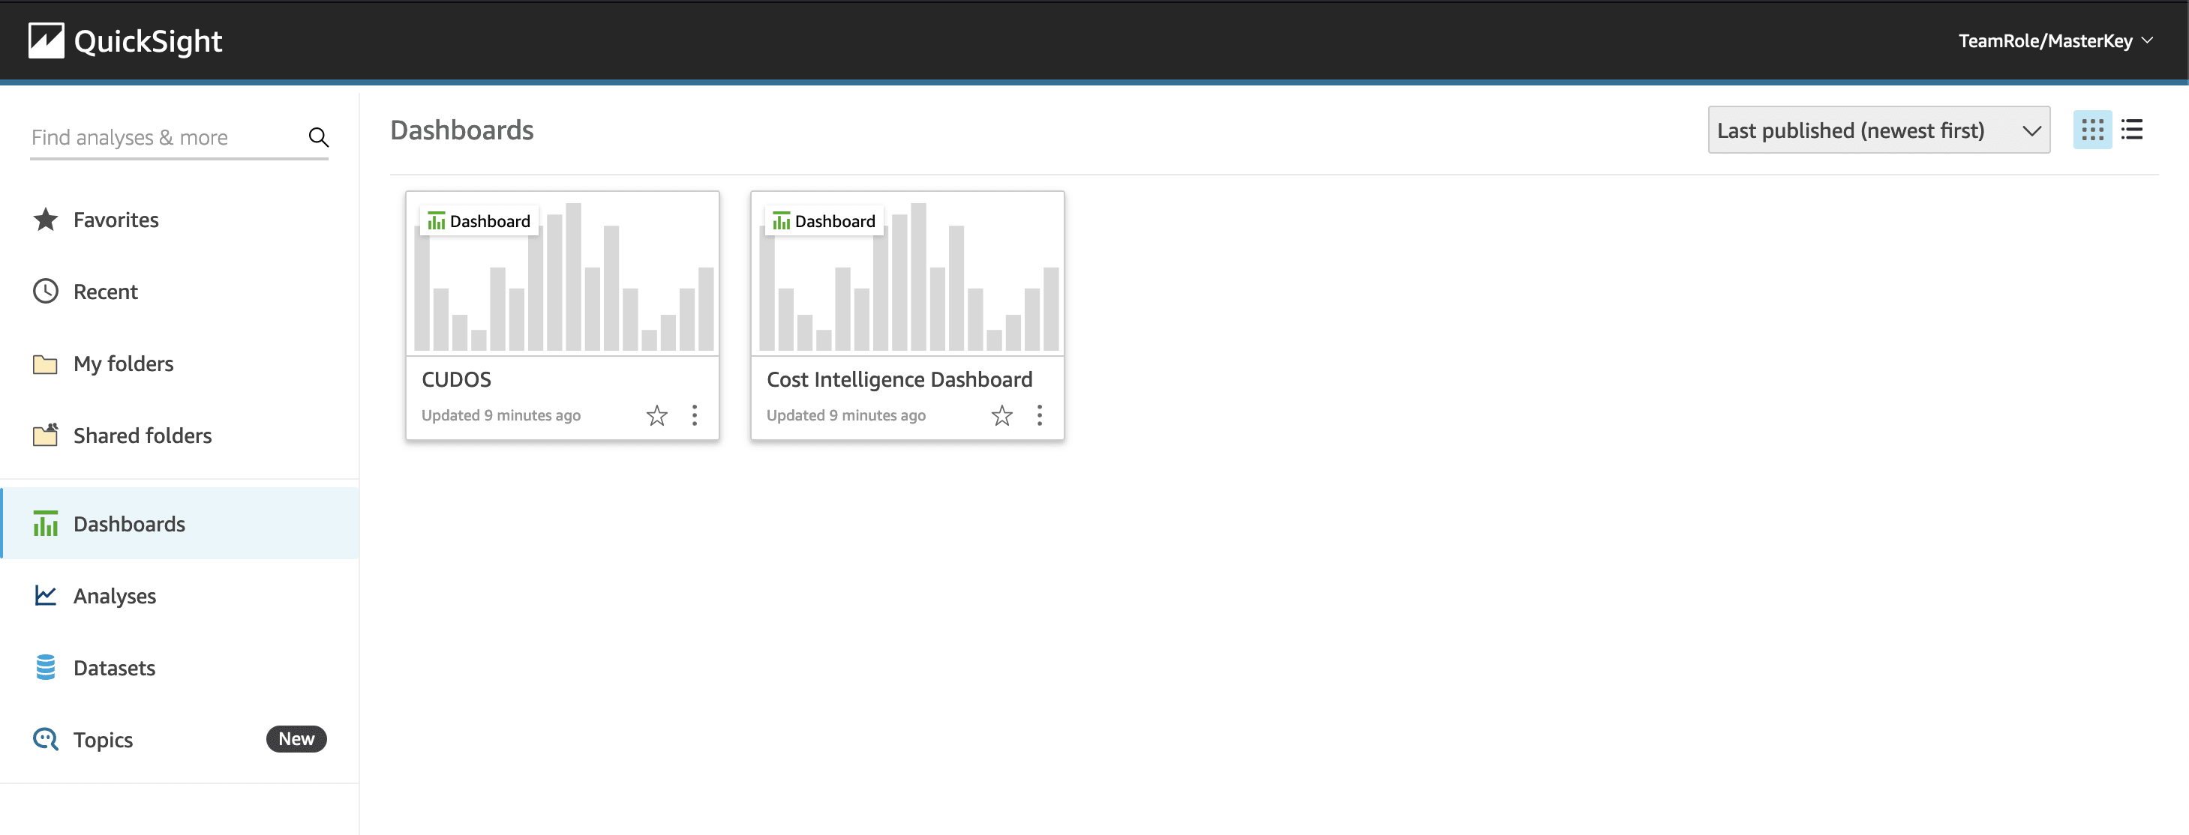Star the Cost Intelligence Dashboard

click(x=1002, y=415)
